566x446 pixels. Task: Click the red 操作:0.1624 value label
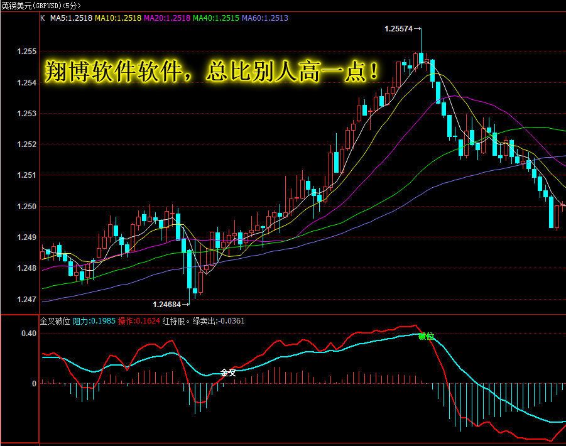point(139,321)
